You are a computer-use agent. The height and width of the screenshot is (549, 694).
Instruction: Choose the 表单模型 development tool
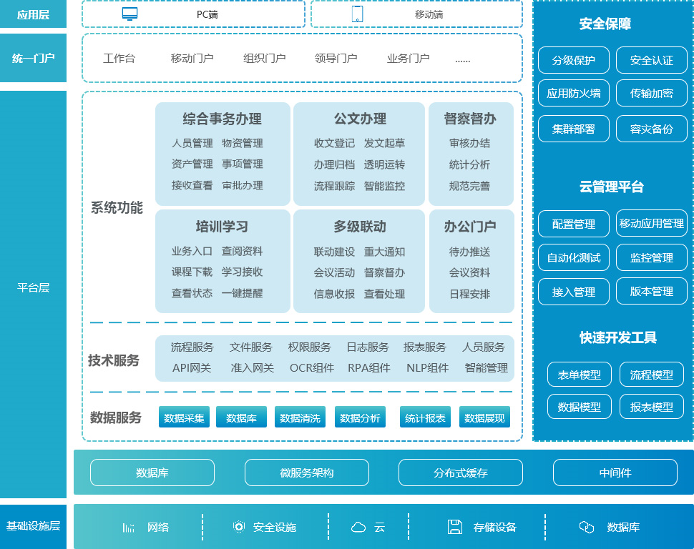580,375
